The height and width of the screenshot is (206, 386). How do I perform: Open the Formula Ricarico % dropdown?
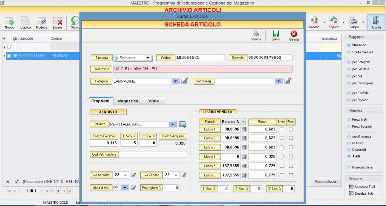(243, 121)
